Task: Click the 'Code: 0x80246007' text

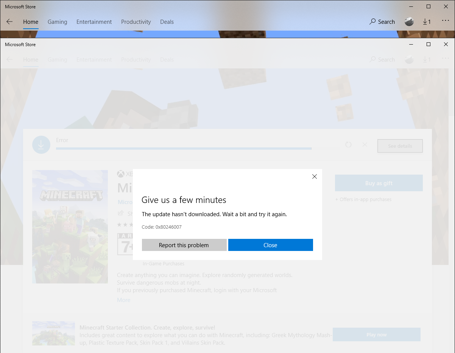Action: (x=162, y=227)
